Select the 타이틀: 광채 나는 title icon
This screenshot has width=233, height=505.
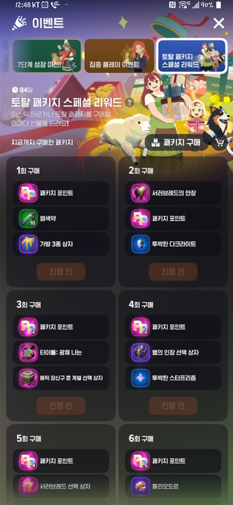tap(28, 353)
